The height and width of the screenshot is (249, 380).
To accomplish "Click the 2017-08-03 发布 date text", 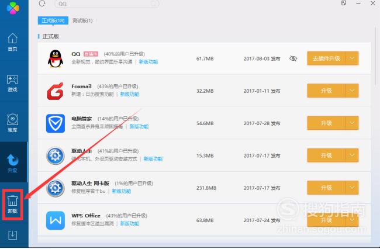I will 262,58.
